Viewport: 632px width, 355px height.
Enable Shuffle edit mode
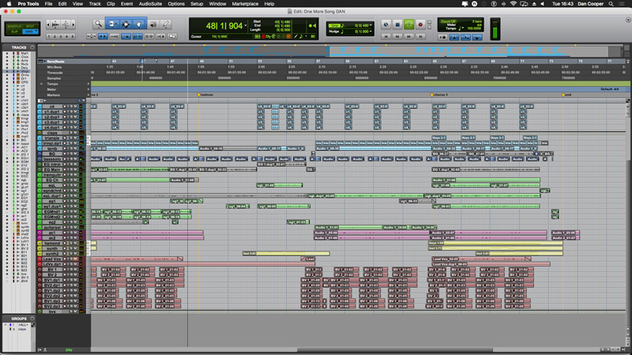point(14,26)
